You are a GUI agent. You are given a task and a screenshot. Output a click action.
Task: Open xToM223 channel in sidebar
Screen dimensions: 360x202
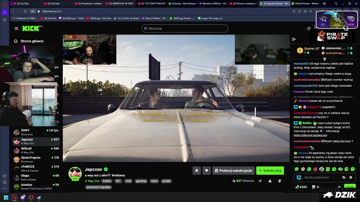pos(36,168)
